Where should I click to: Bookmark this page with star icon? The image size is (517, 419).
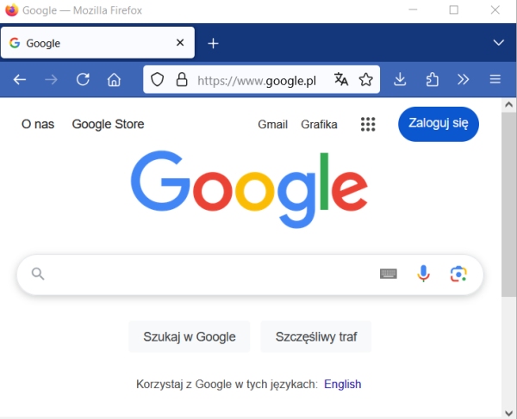click(366, 80)
